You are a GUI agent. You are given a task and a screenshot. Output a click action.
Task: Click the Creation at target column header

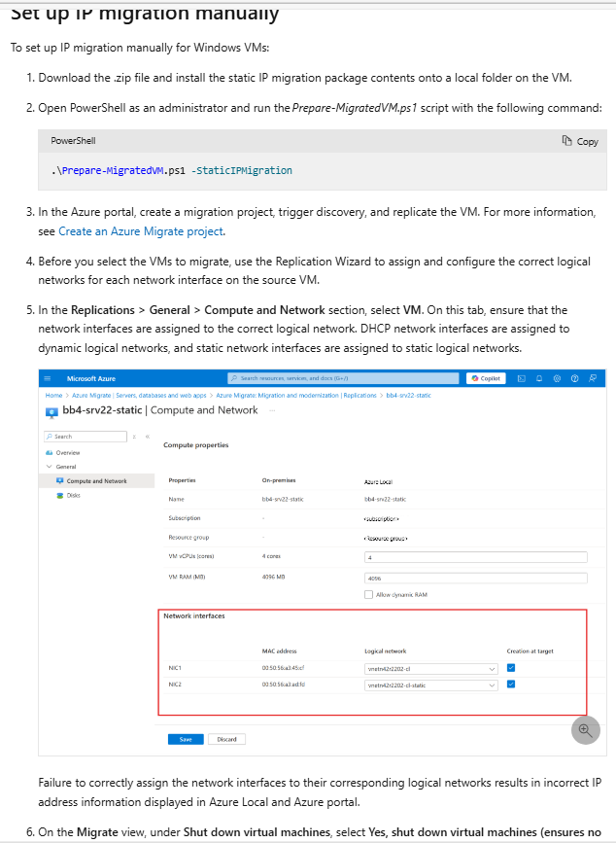coord(530,651)
